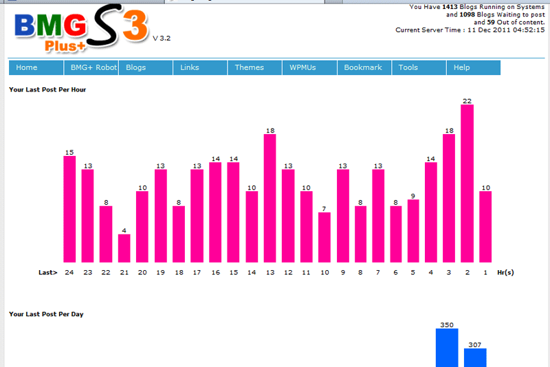Click the hour axis label 16
Screen dimensions: 550x367
tap(215, 272)
